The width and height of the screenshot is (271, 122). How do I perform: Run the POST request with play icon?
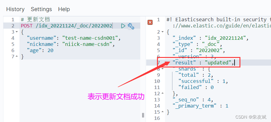(x=123, y=26)
